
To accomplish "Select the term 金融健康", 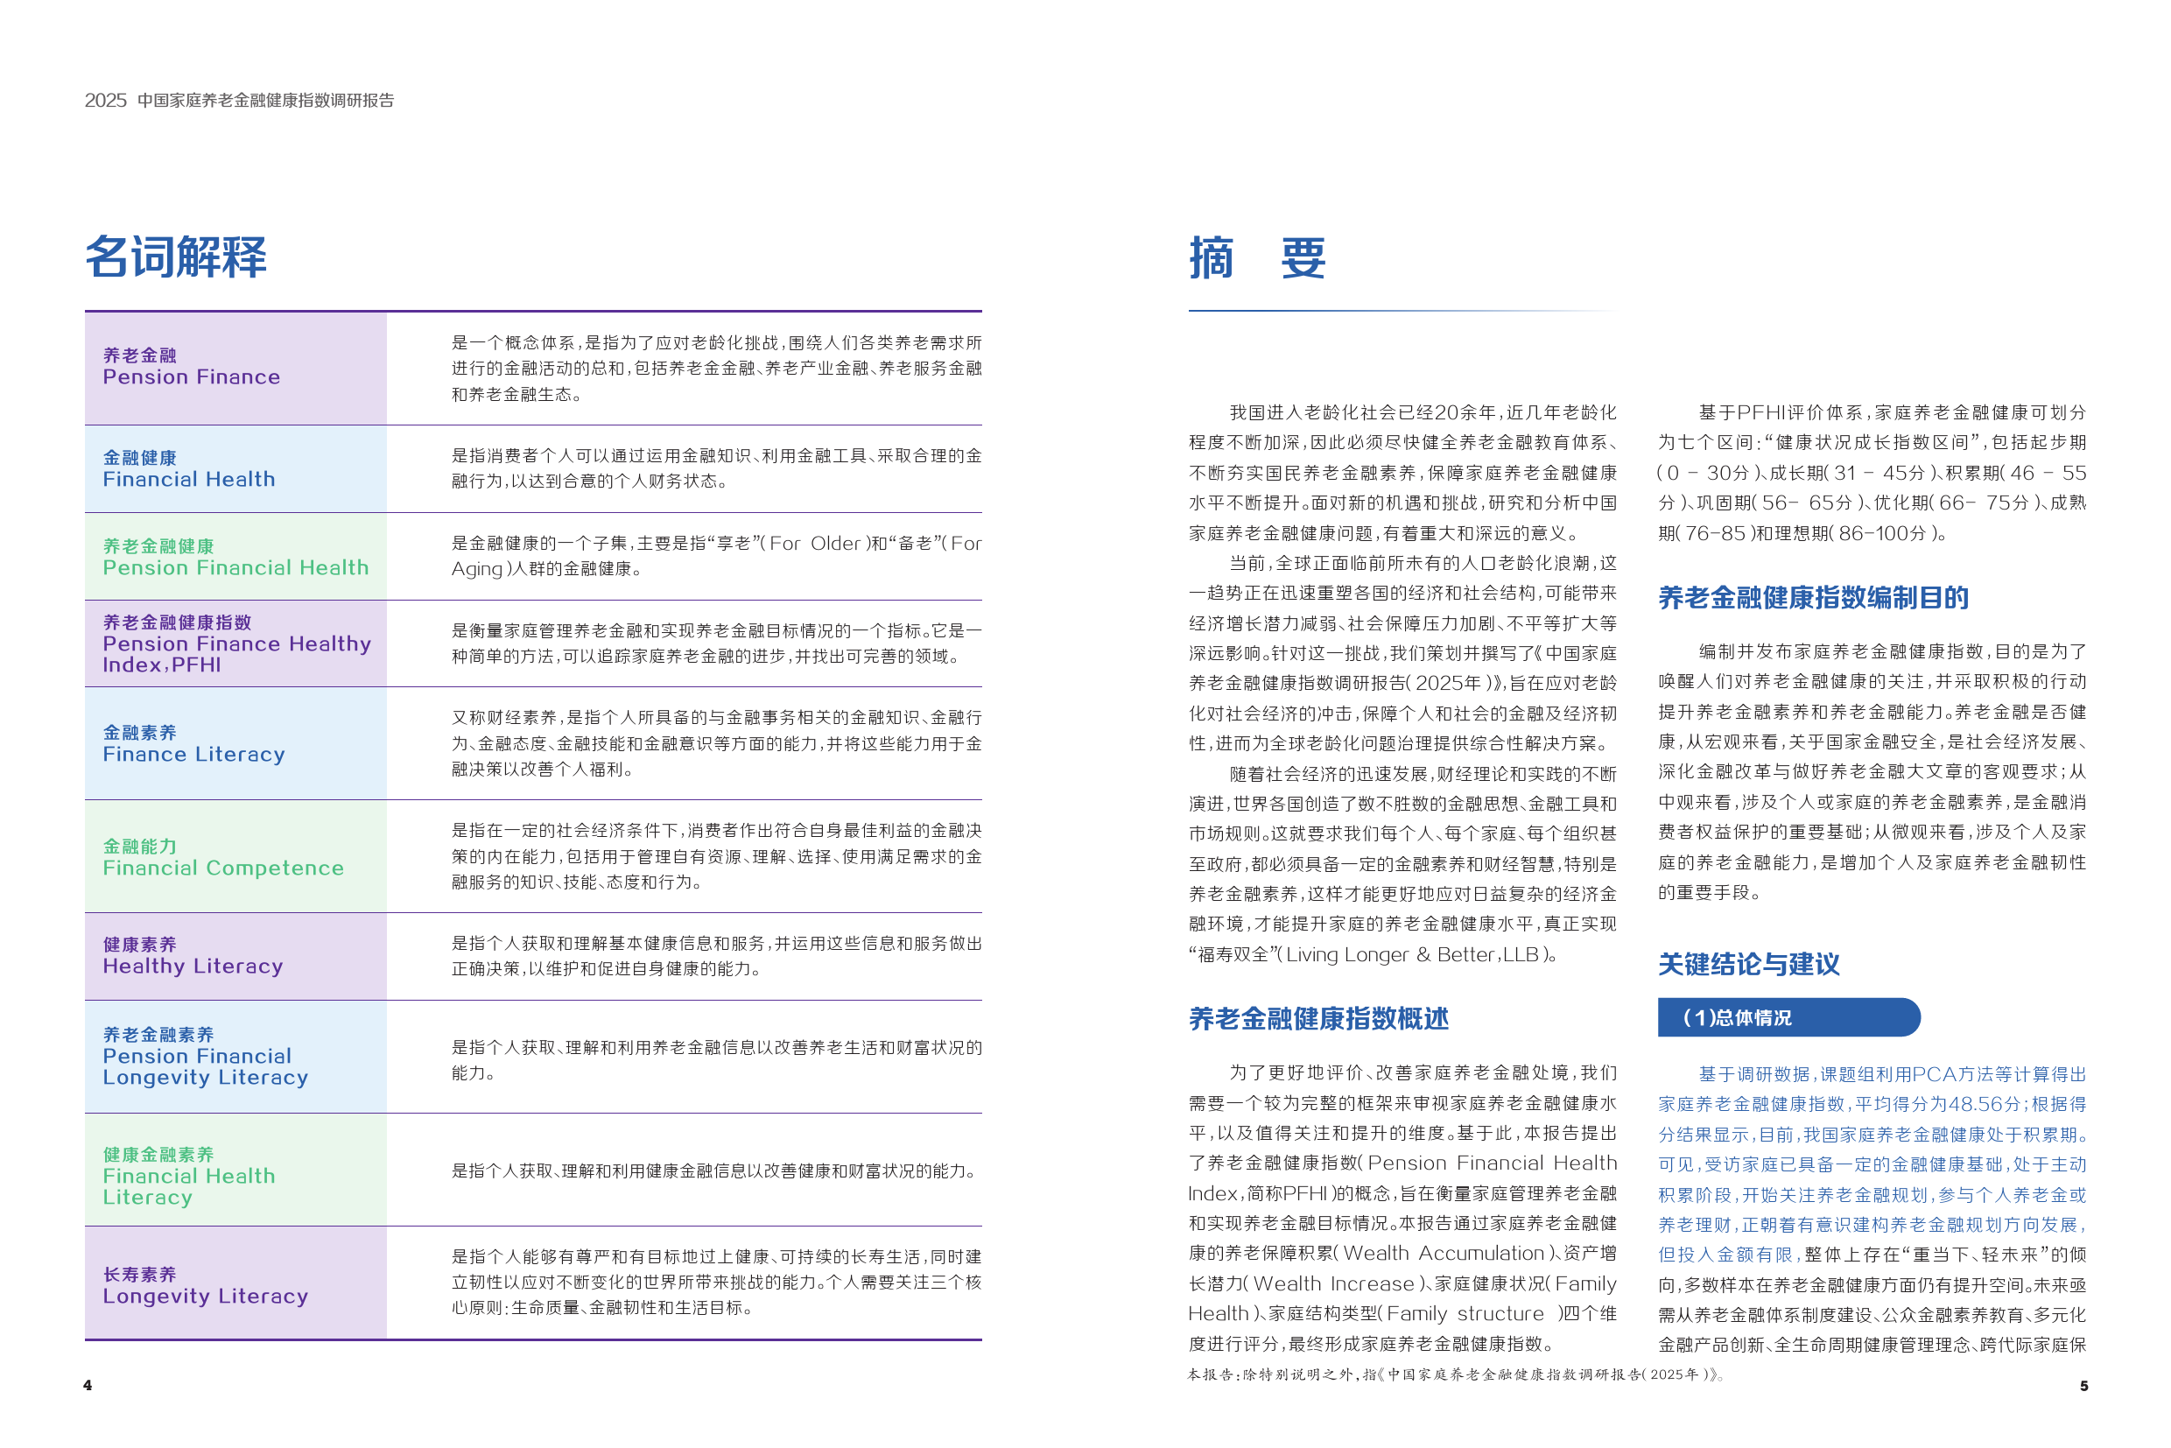I will click(x=139, y=458).
